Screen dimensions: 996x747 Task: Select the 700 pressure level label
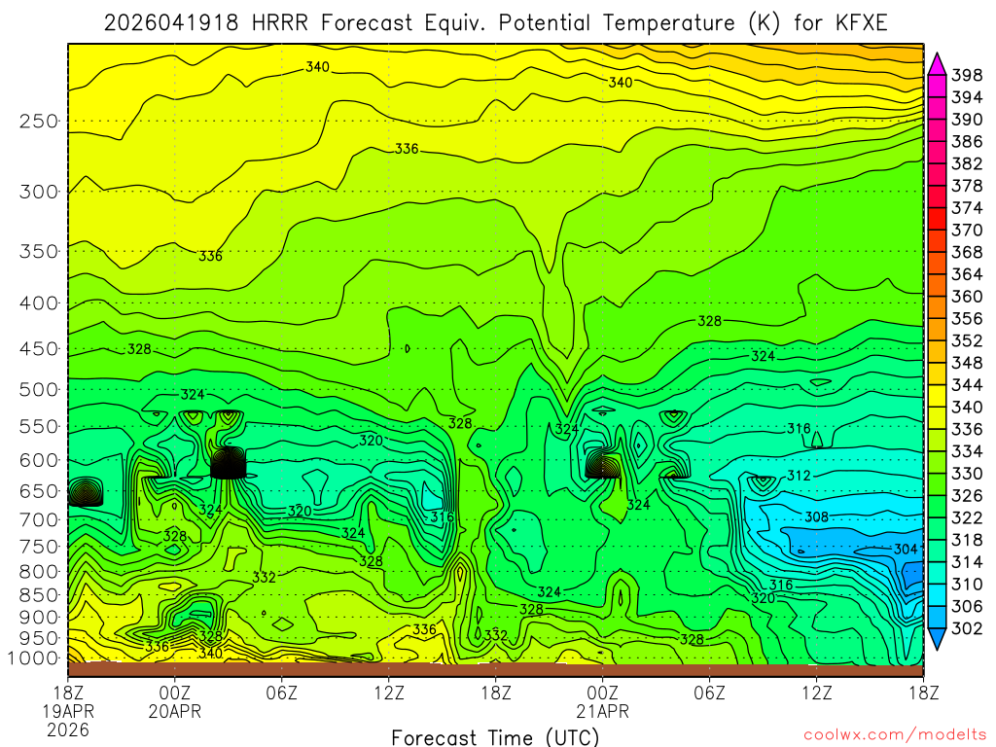click(x=39, y=519)
